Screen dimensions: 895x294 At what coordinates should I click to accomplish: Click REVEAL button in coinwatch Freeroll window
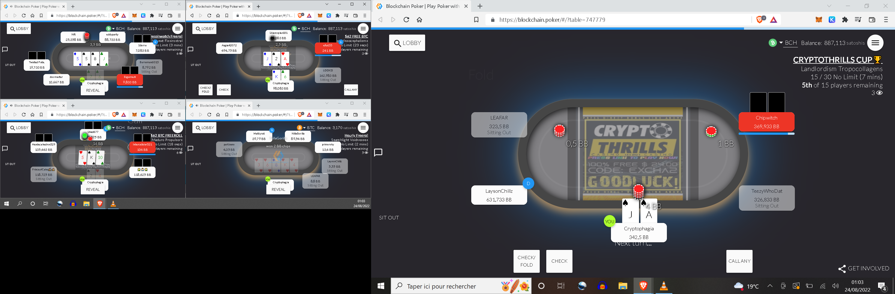(x=93, y=90)
